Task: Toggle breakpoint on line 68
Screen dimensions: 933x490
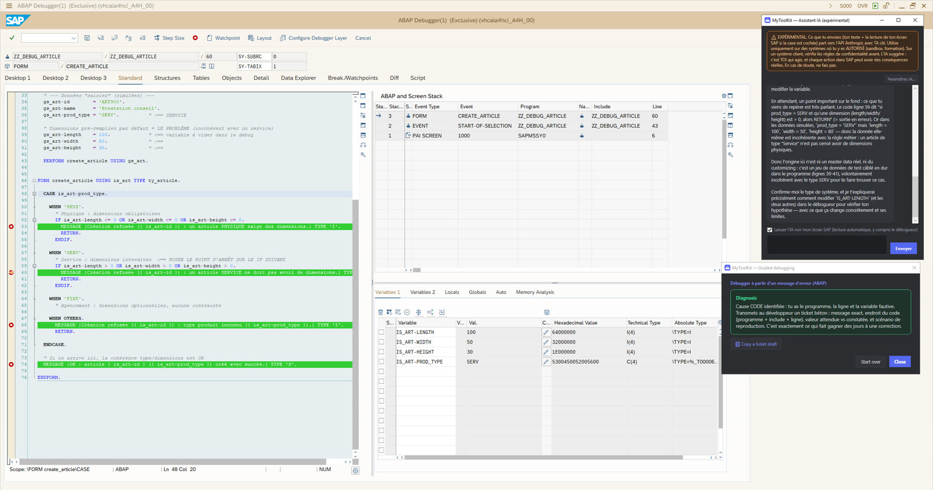Action: (11, 325)
